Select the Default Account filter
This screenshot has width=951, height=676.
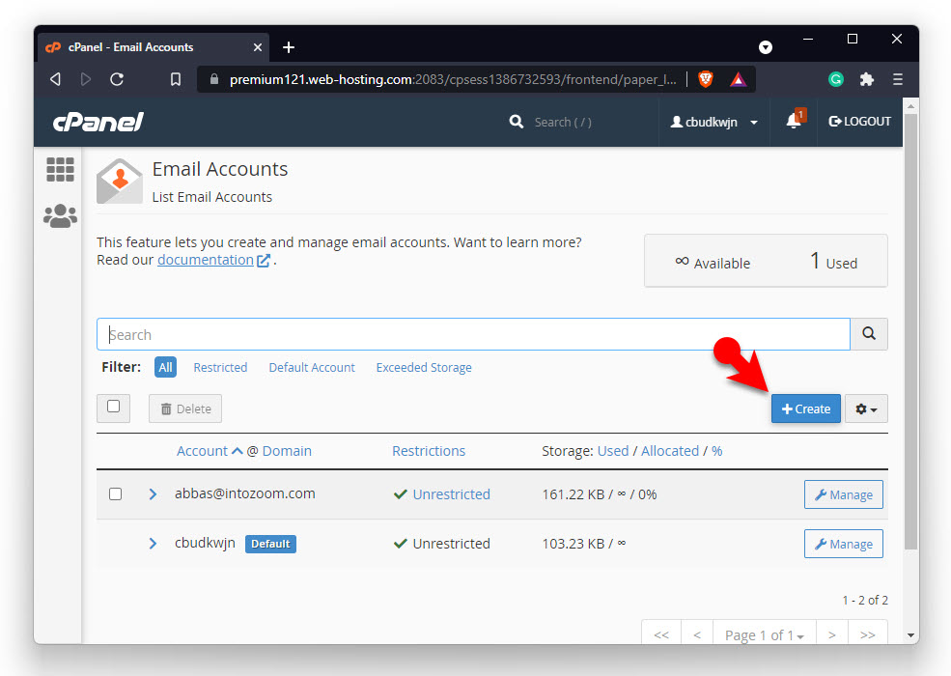tap(312, 367)
